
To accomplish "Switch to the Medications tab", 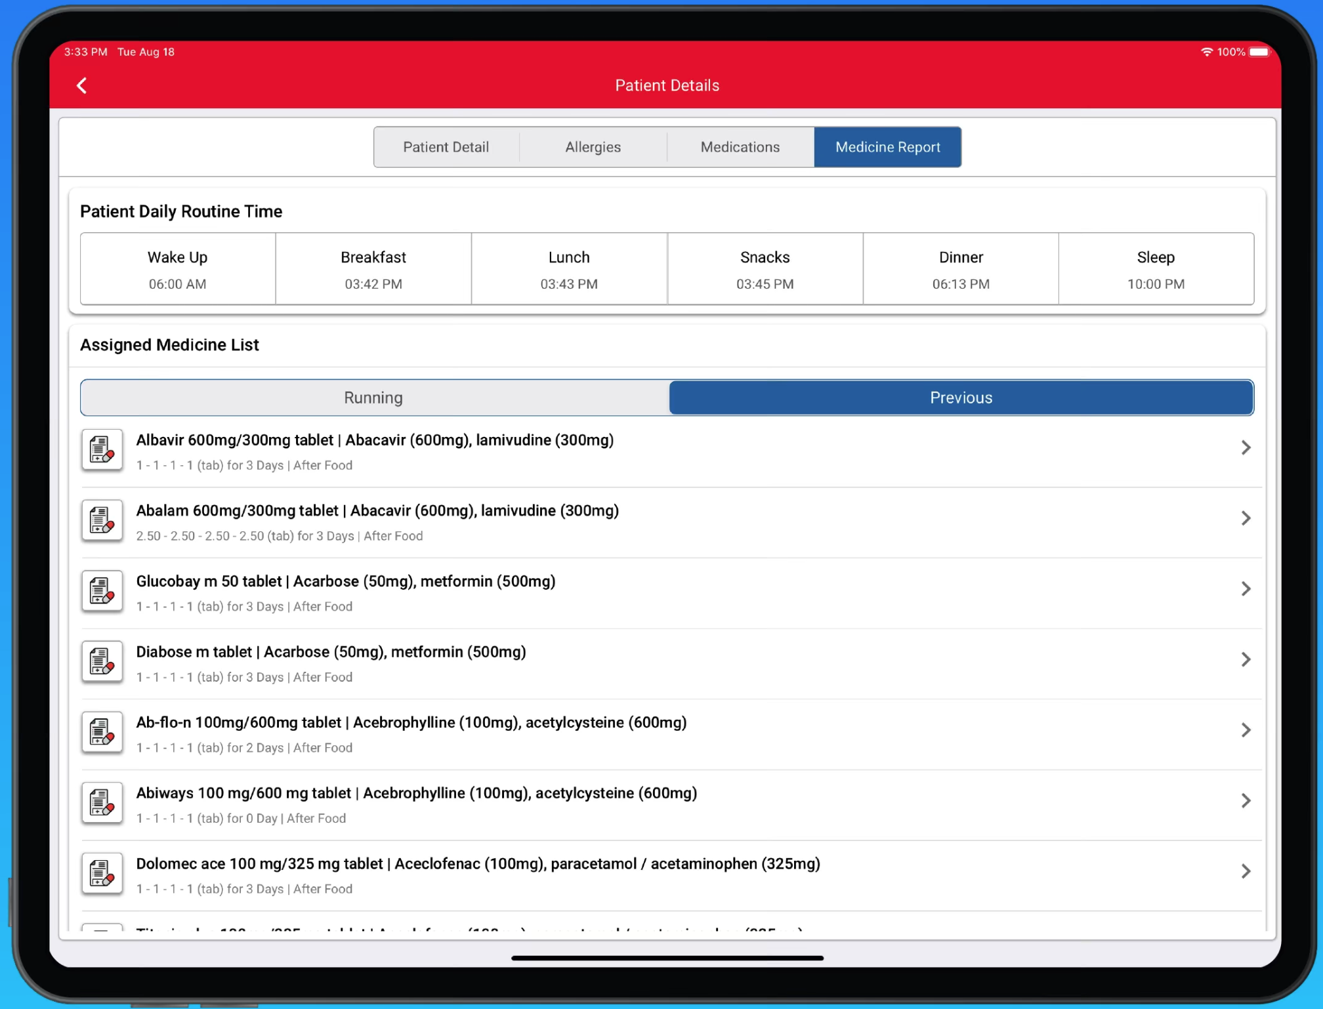I will (740, 147).
